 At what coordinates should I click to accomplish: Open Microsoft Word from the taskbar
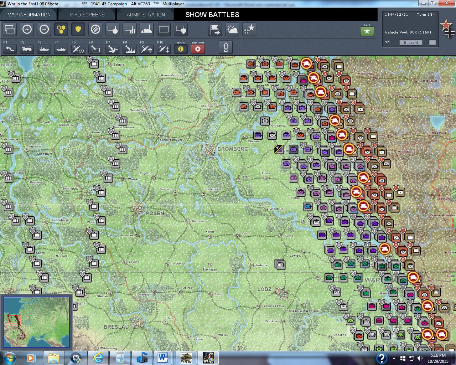tap(163, 358)
